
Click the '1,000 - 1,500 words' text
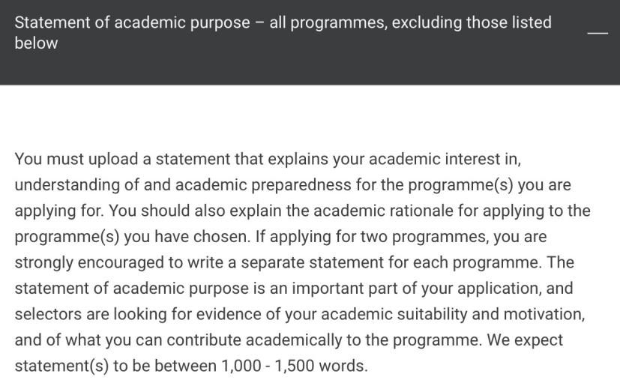294,366
